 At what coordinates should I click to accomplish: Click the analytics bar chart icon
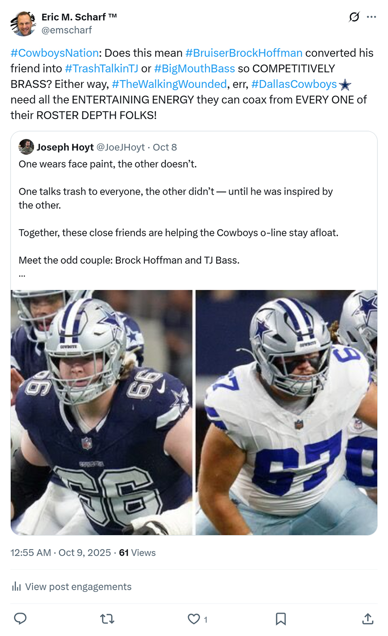click(x=16, y=586)
